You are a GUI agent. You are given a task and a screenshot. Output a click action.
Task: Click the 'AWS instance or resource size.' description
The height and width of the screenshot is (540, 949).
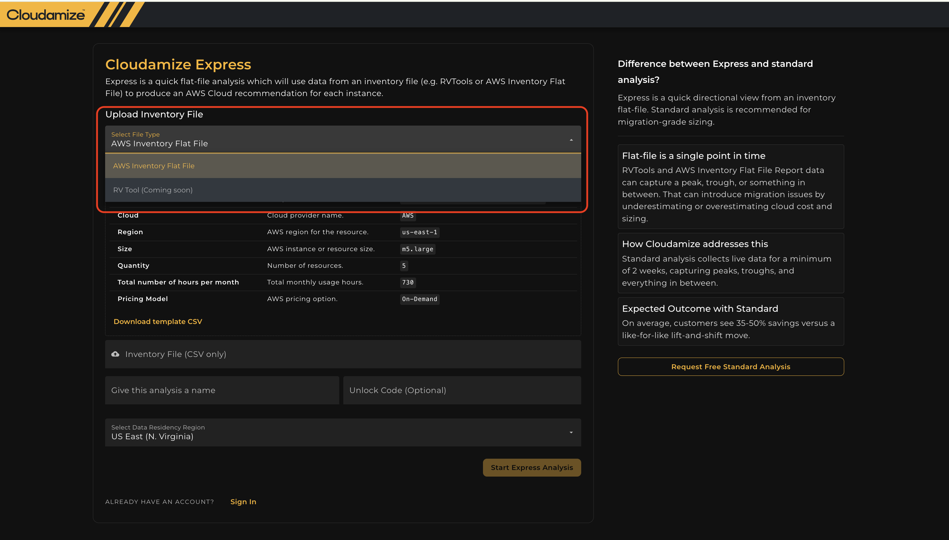click(x=321, y=249)
